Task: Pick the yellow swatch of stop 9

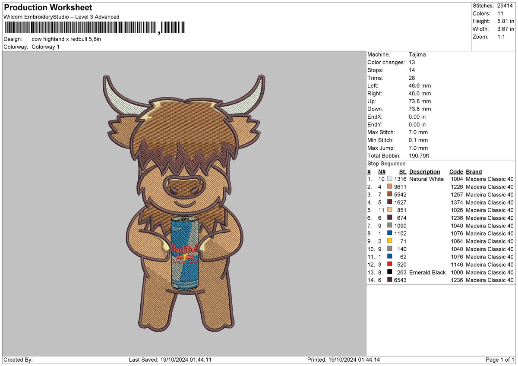Action: pyautogui.click(x=390, y=241)
